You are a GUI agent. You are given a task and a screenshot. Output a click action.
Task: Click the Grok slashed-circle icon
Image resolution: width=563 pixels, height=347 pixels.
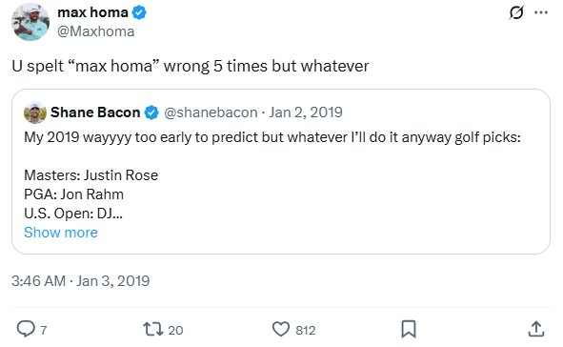point(516,13)
